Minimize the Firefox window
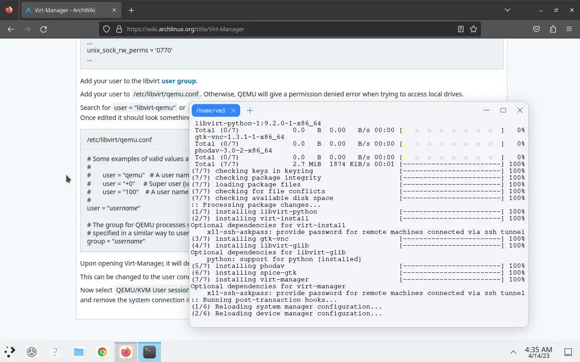 click(541, 10)
